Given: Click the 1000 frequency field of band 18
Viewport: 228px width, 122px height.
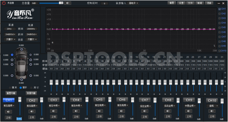Looking at the screenshot, I should (148, 61).
